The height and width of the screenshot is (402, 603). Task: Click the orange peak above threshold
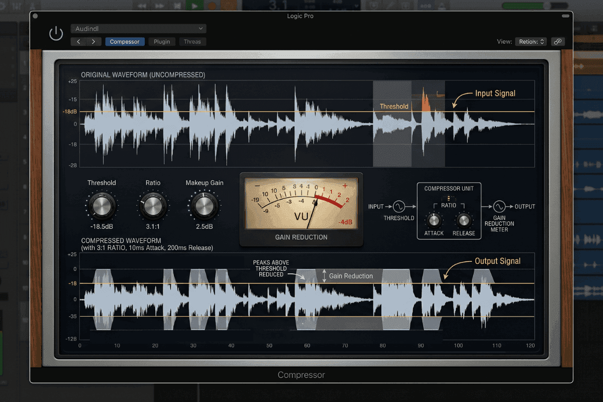pyautogui.click(x=426, y=100)
